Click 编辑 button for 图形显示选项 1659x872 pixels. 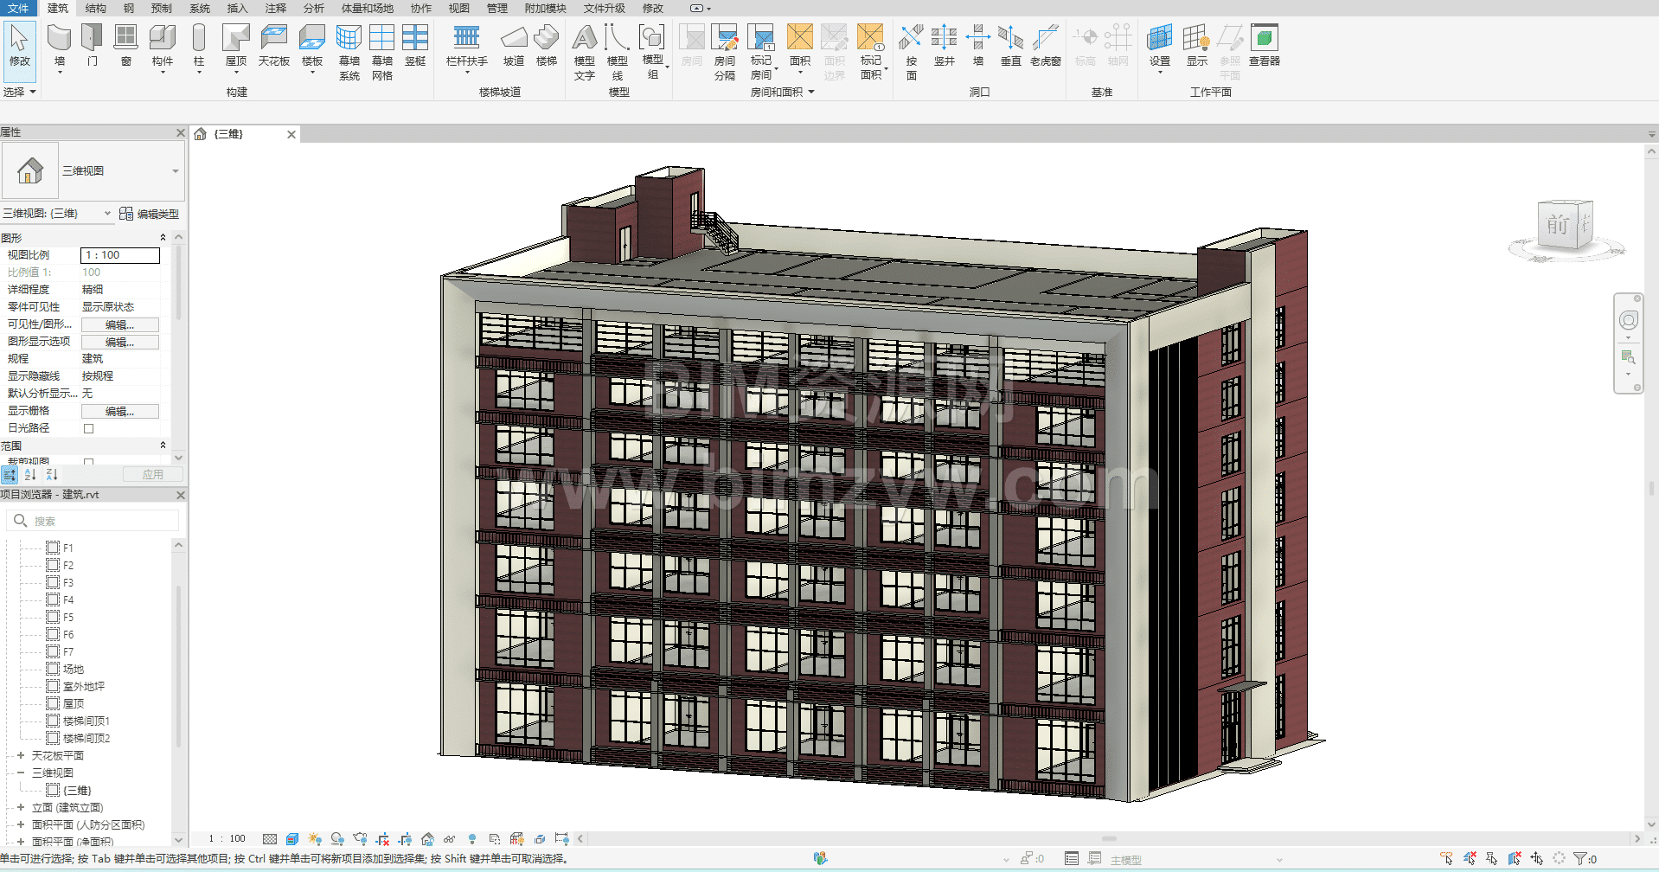[x=119, y=342]
